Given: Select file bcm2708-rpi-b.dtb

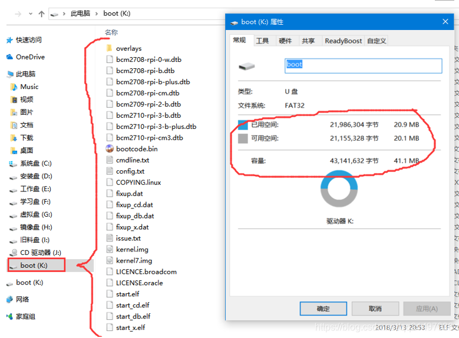Looking at the screenshot, I should [x=140, y=71].
